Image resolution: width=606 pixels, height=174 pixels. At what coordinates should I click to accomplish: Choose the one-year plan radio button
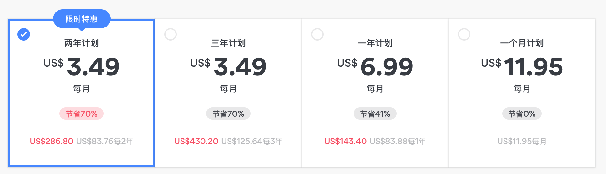click(x=317, y=34)
